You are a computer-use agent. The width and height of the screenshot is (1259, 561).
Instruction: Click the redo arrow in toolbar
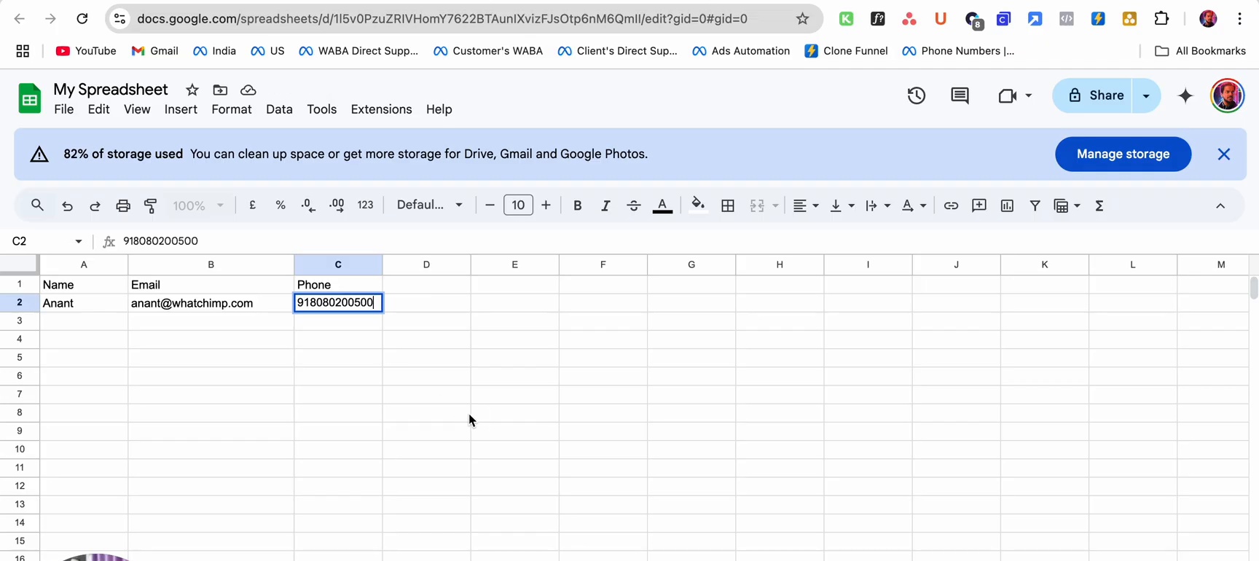(x=95, y=205)
